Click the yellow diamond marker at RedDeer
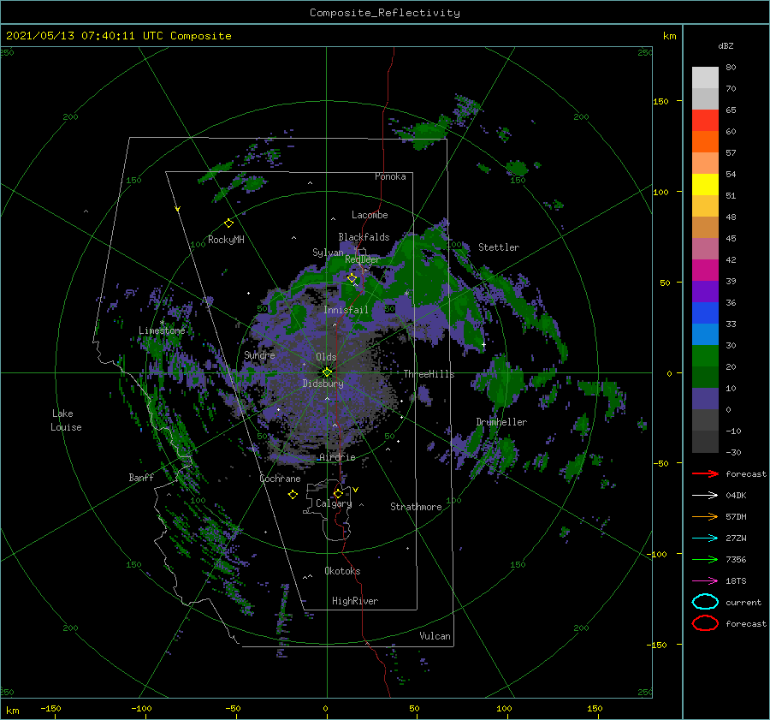 point(352,278)
